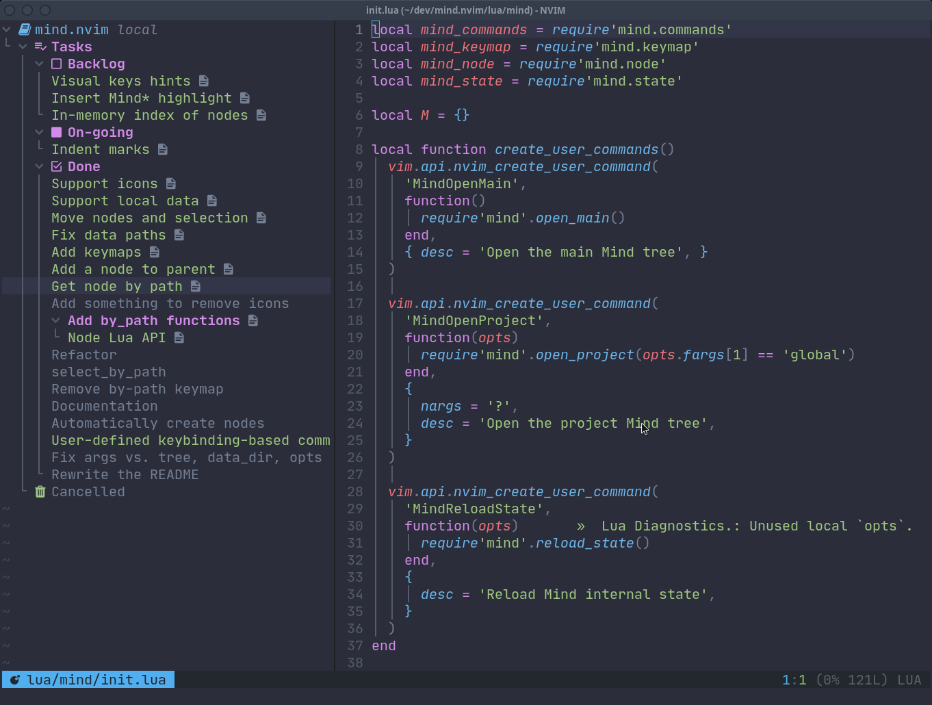Click mind_keymap variable on line 2
The width and height of the screenshot is (932, 705).
466,47
